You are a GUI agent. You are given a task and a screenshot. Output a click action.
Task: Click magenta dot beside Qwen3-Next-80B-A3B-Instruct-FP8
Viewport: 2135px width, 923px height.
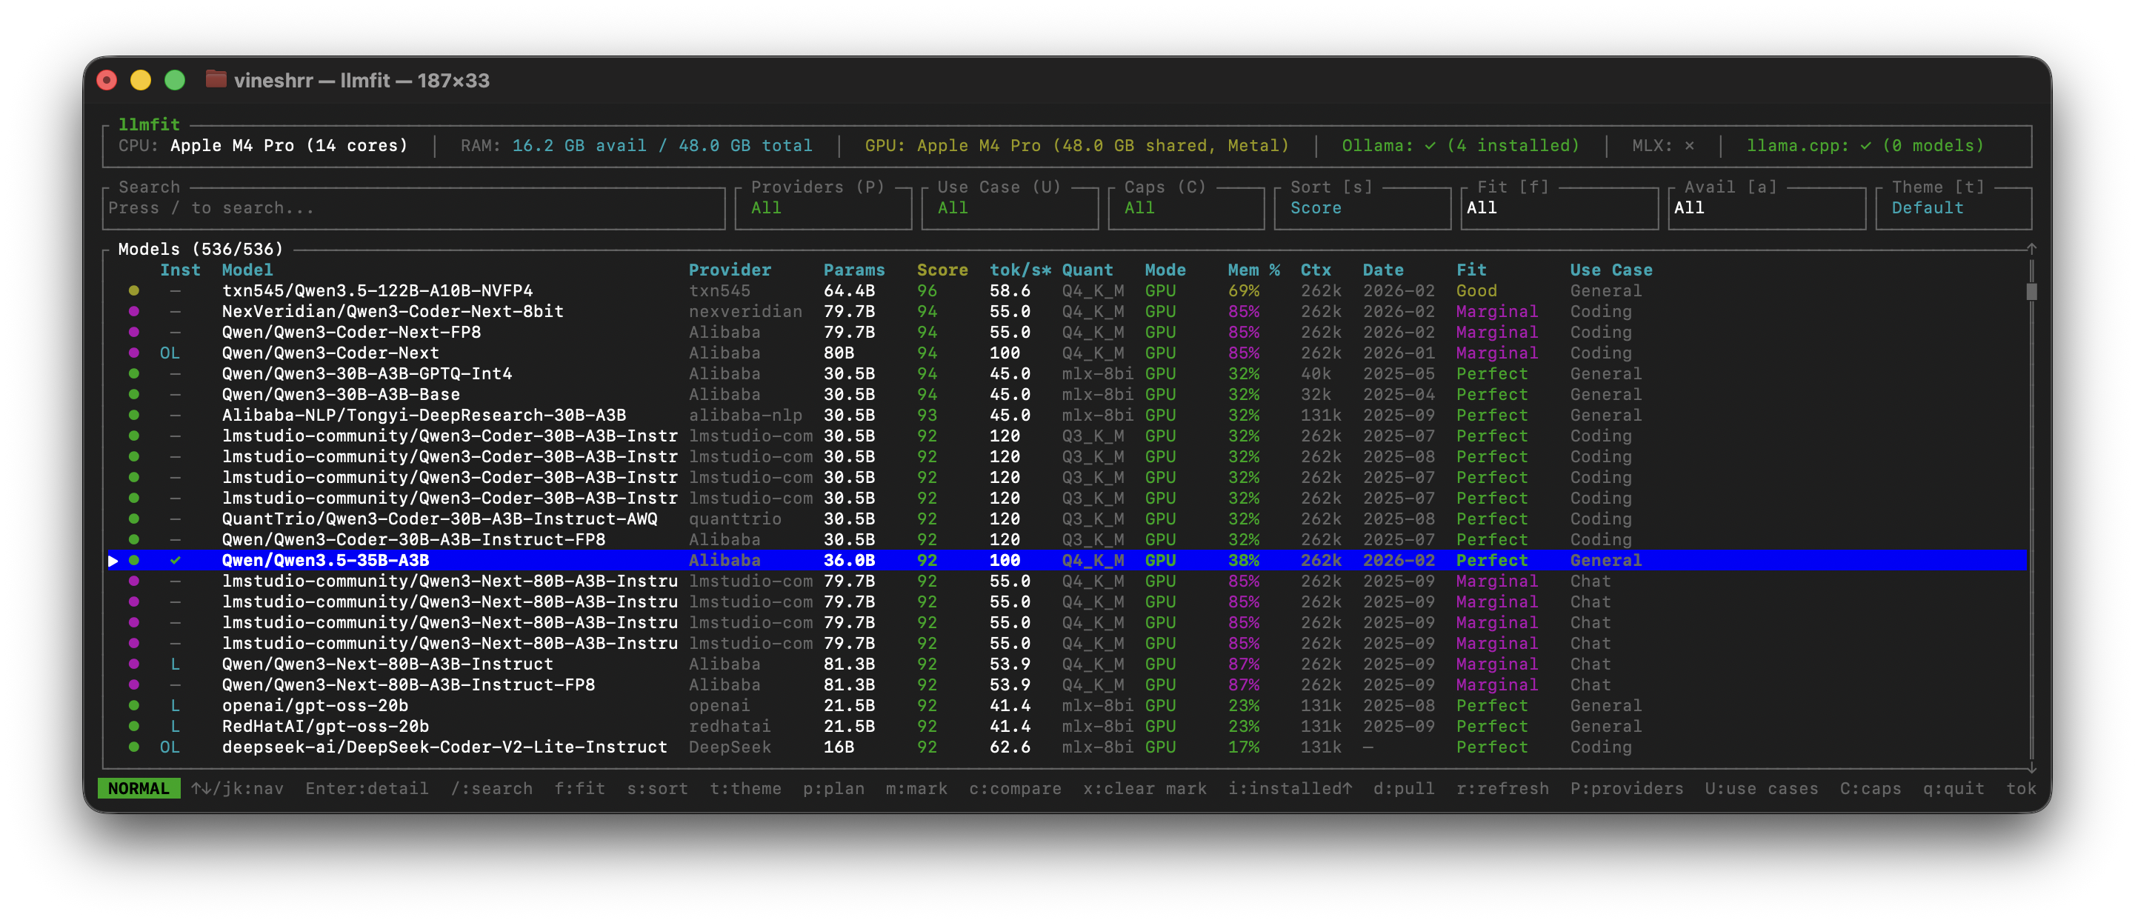coord(135,684)
